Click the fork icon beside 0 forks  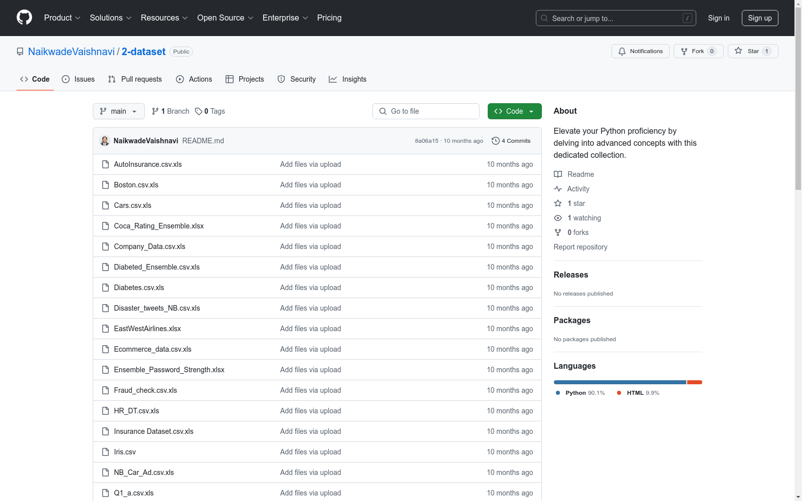point(558,232)
